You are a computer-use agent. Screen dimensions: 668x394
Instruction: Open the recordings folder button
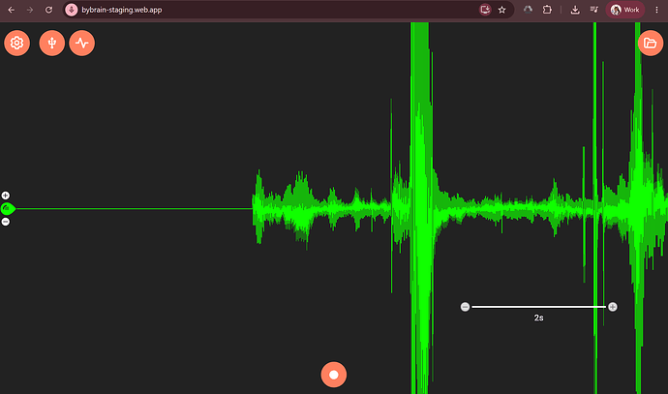click(651, 43)
